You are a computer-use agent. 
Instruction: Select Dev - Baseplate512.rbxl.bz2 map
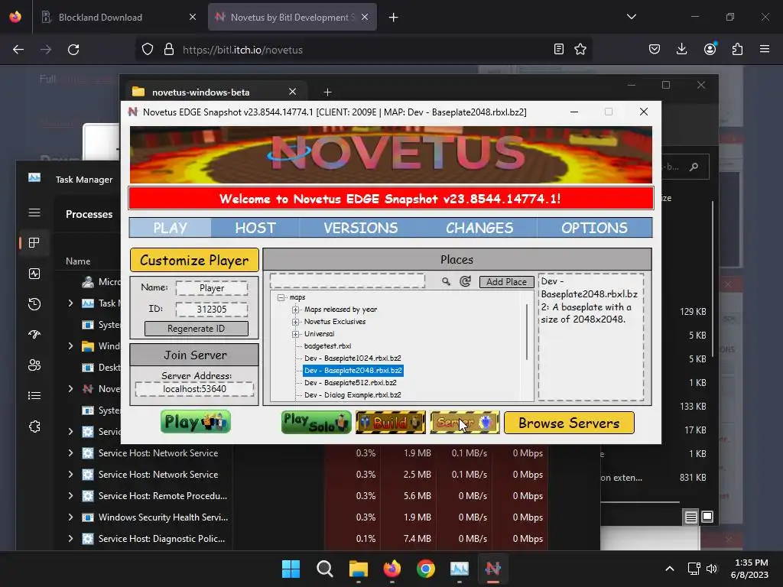[x=350, y=383]
